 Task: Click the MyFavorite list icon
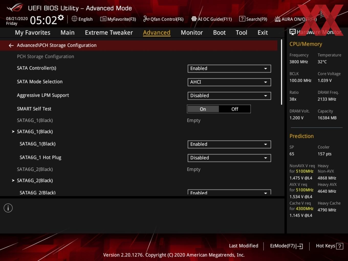coord(103,19)
